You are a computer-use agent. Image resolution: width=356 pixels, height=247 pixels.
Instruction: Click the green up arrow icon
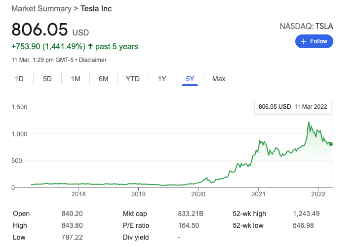pos(90,47)
